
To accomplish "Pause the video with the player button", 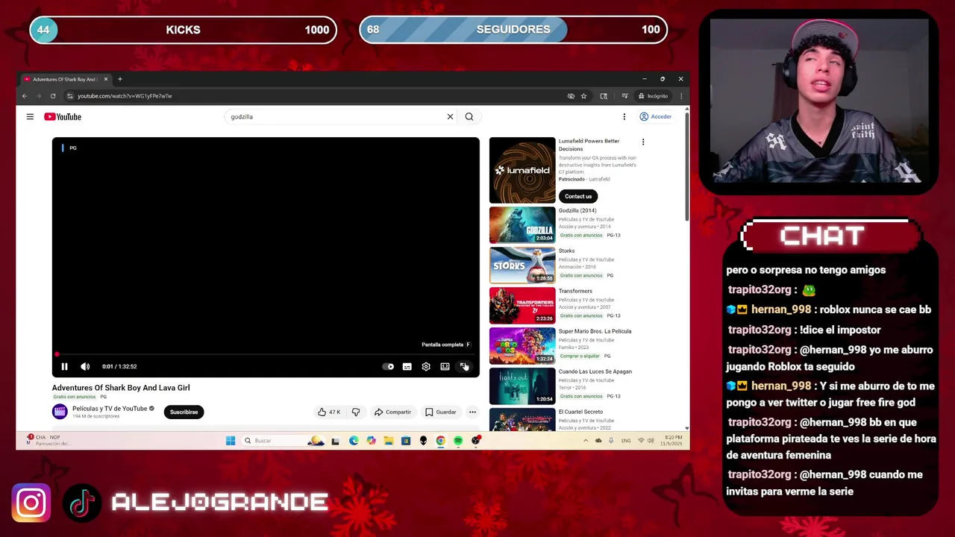I will [x=64, y=366].
